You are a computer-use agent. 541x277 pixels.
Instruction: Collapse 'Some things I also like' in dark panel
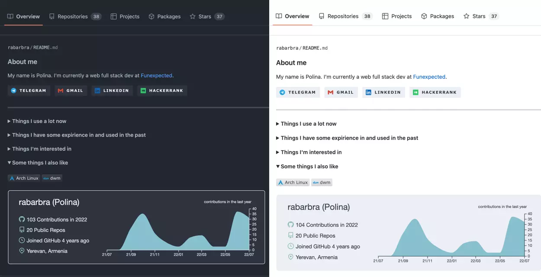click(x=38, y=163)
